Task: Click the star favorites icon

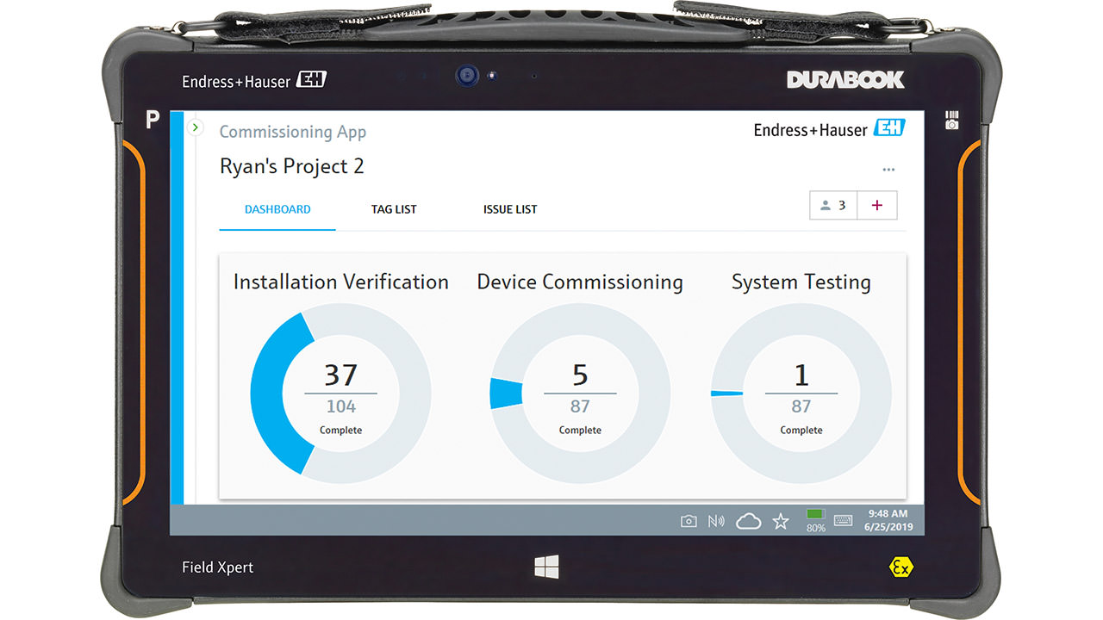Action: pos(781,521)
